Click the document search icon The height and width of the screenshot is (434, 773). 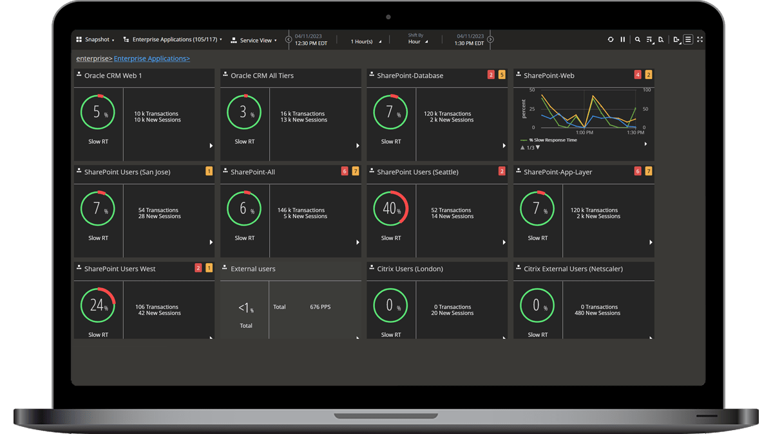point(661,40)
